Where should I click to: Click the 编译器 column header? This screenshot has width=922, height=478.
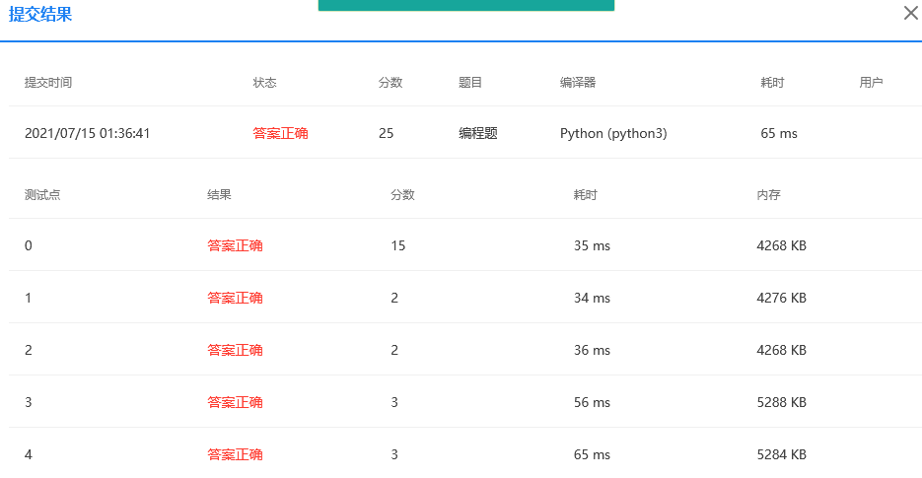[x=578, y=83]
